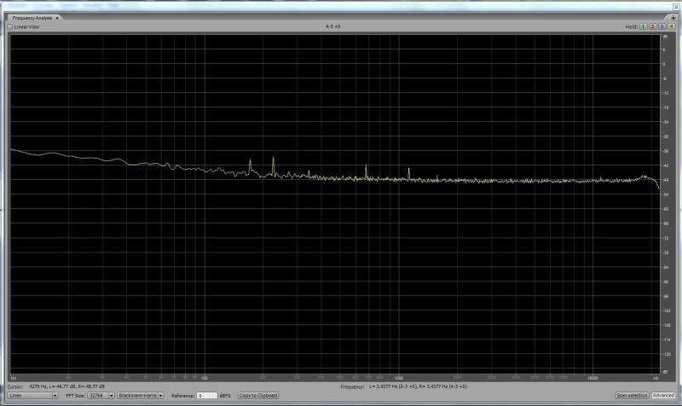This screenshot has width=682, height=406.
Task: Click the tallest spectrum peak near 200 Hz
Action: coord(273,159)
